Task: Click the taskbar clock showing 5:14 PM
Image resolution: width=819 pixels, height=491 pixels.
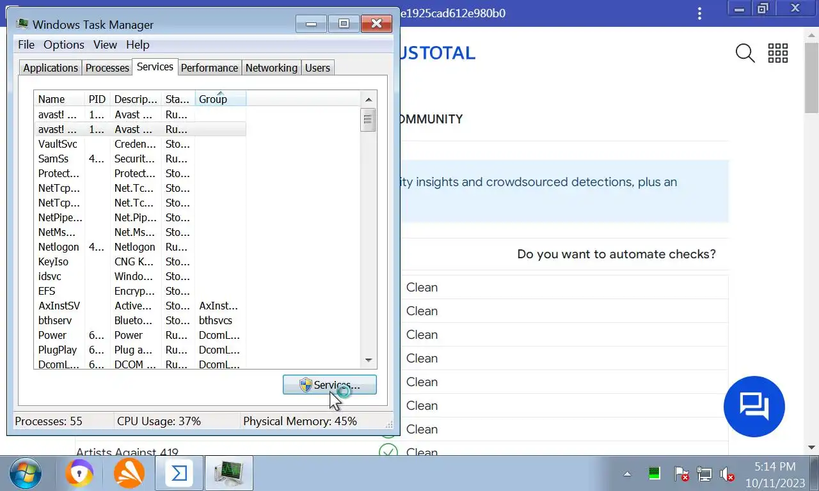Action: click(x=774, y=474)
